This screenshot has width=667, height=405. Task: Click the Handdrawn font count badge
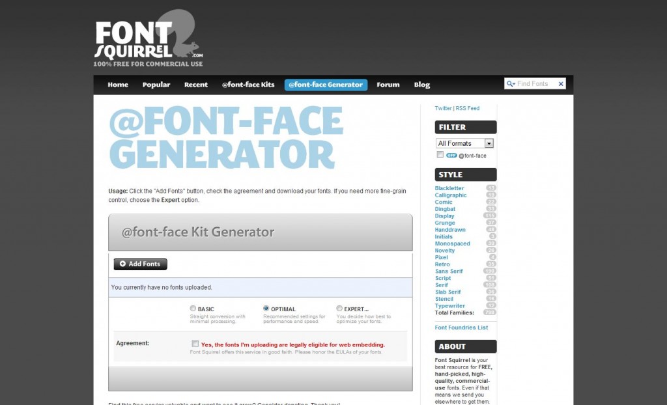pyautogui.click(x=491, y=230)
